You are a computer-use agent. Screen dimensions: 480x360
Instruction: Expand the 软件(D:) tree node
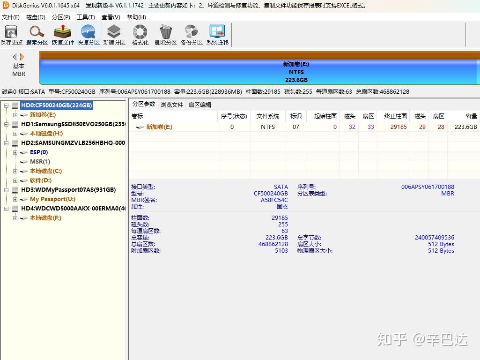15,180
